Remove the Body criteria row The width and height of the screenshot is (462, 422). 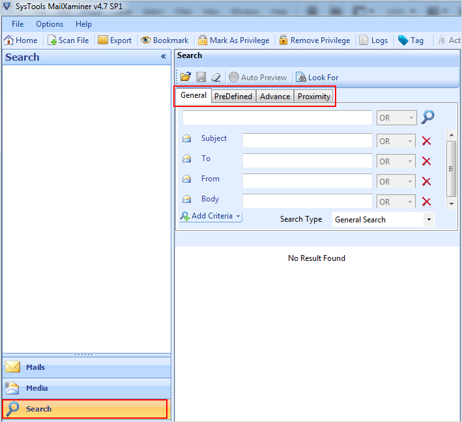(426, 202)
